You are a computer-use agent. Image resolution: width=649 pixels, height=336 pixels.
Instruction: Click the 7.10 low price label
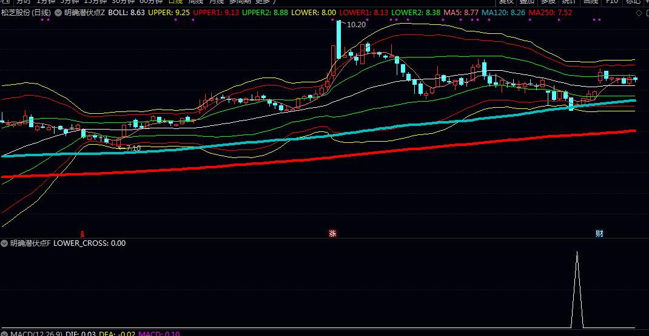tap(133, 148)
